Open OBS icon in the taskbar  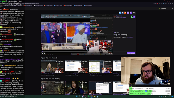(92, 96)
